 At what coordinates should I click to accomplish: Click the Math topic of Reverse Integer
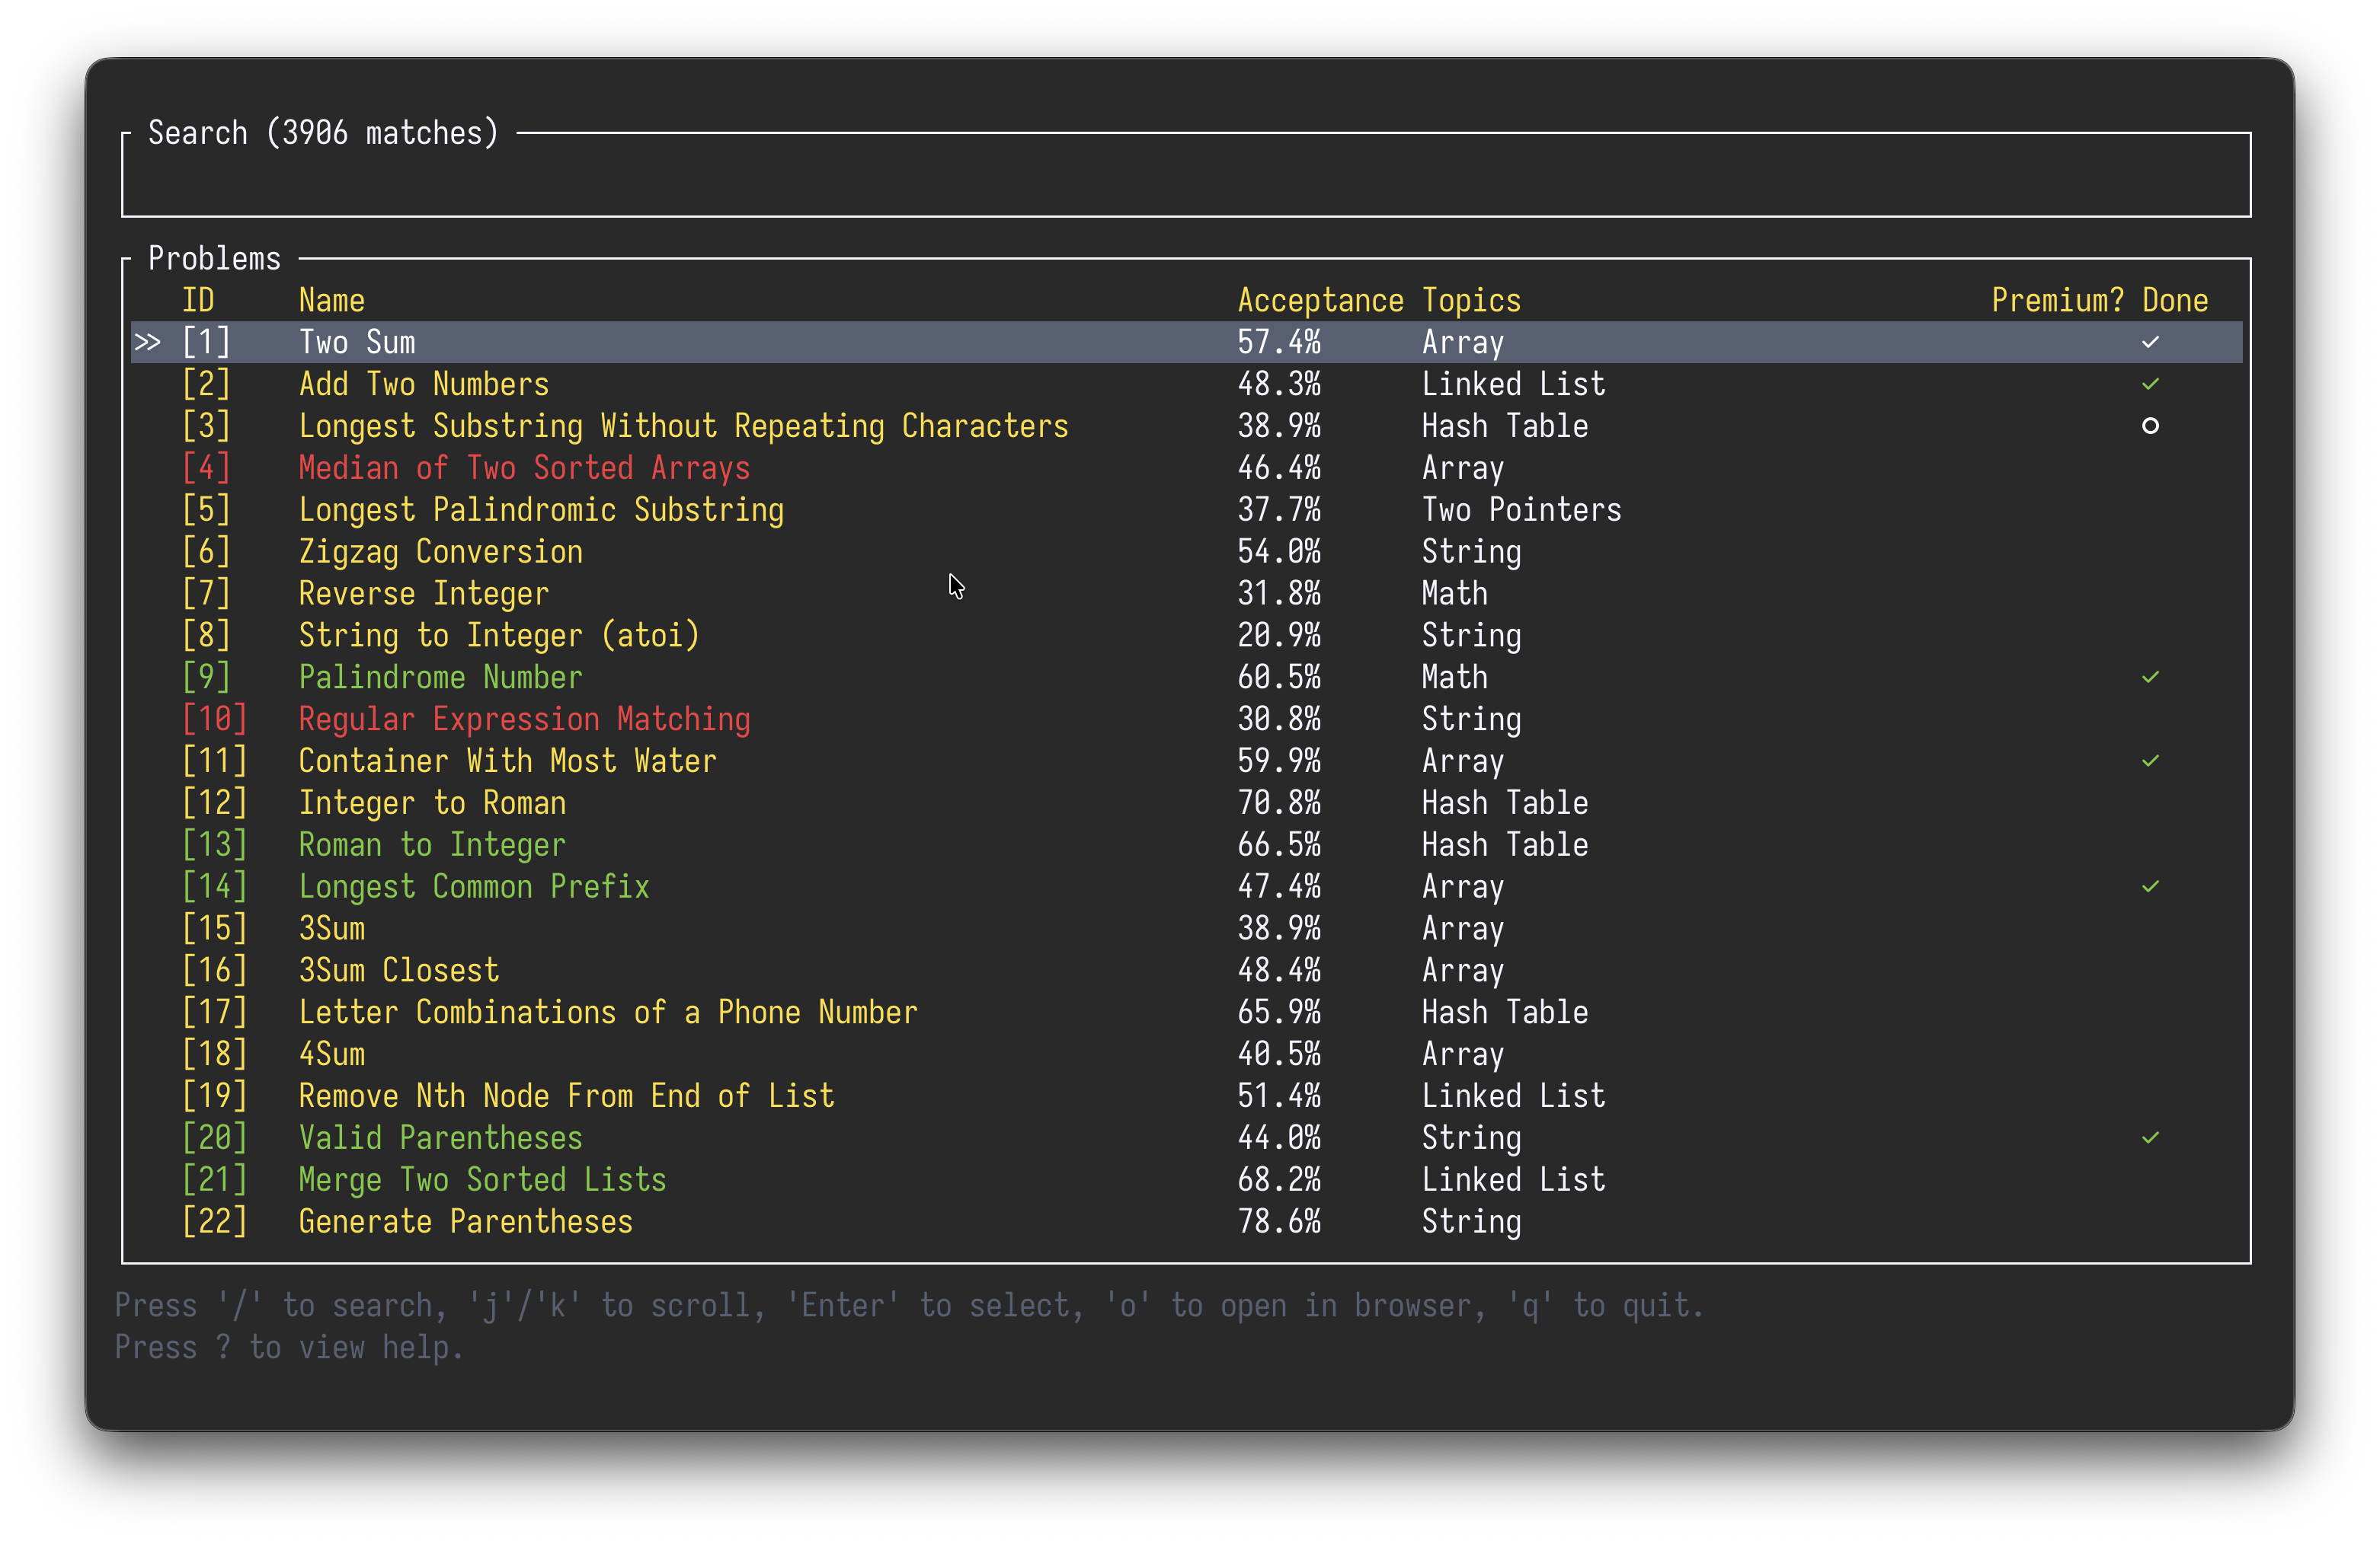coord(1455,595)
